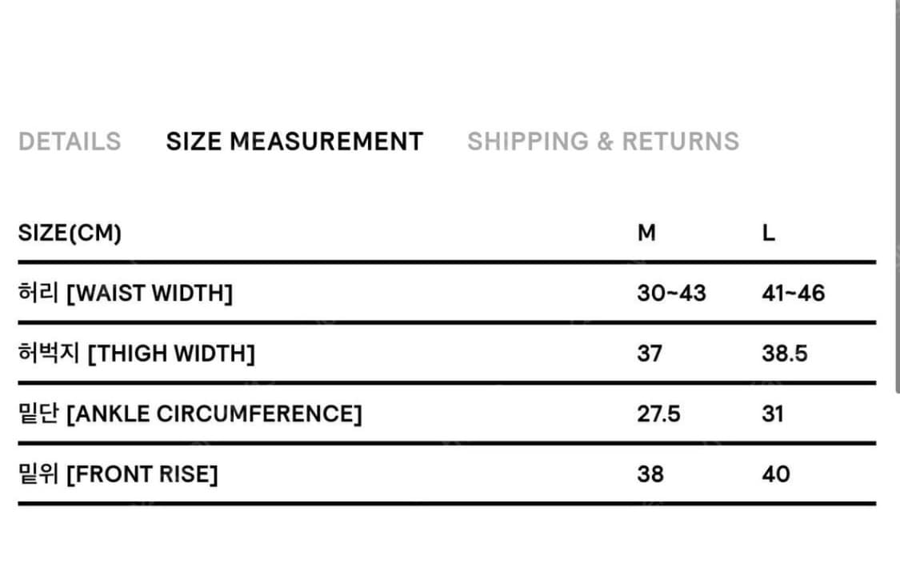Click the front rise value 40
The width and height of the screenshot is (900, 571).
776,474
